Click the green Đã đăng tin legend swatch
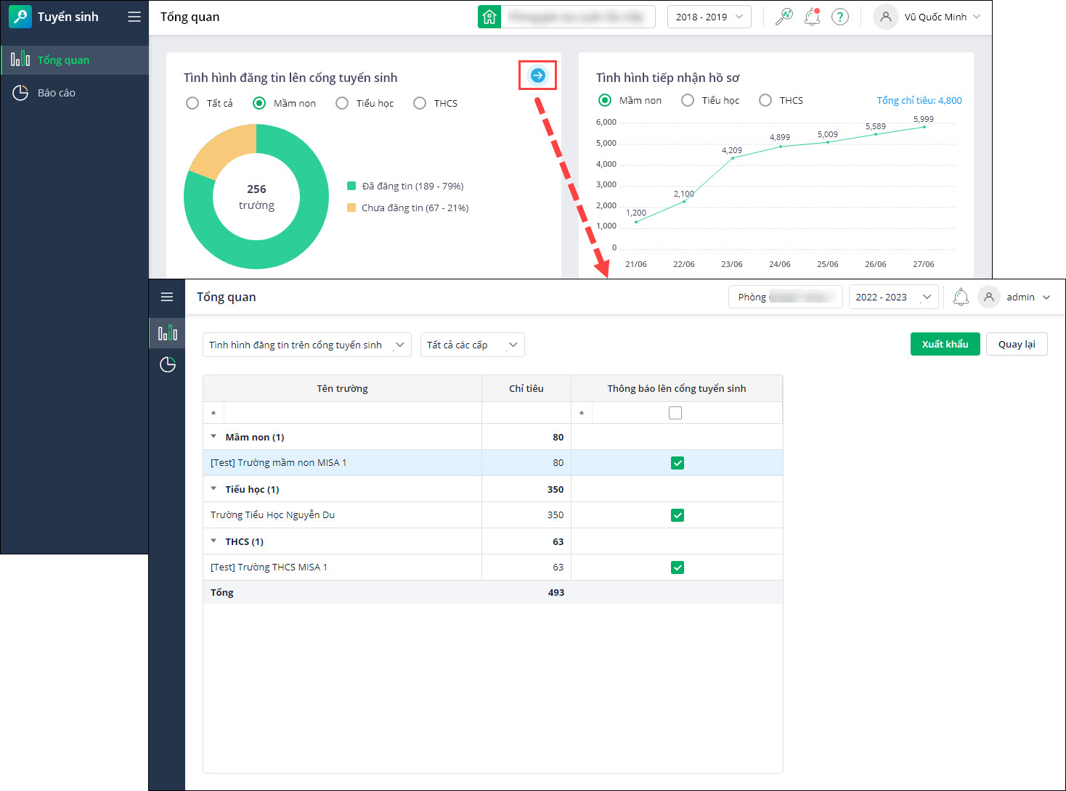 pos(351,187)
